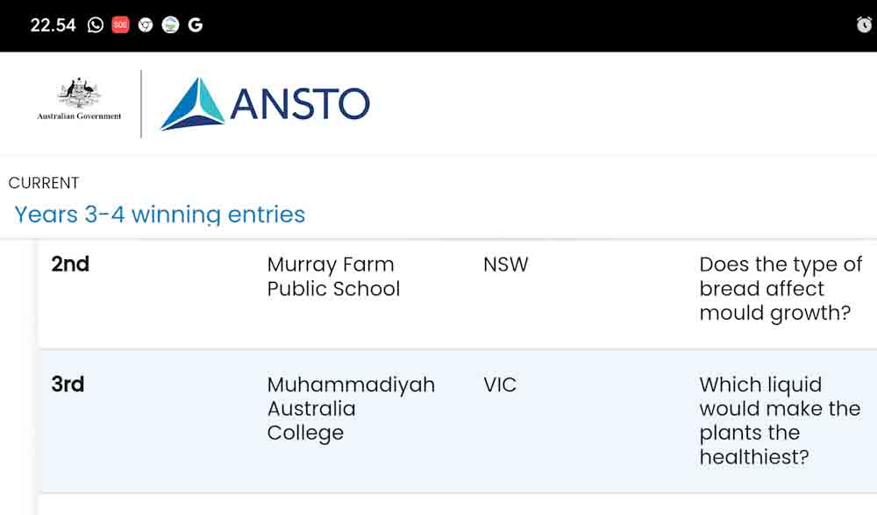Tap the round green-blue app notification icon
The image size is (877, 515).
pyautogui.click(x=171, y=25)
